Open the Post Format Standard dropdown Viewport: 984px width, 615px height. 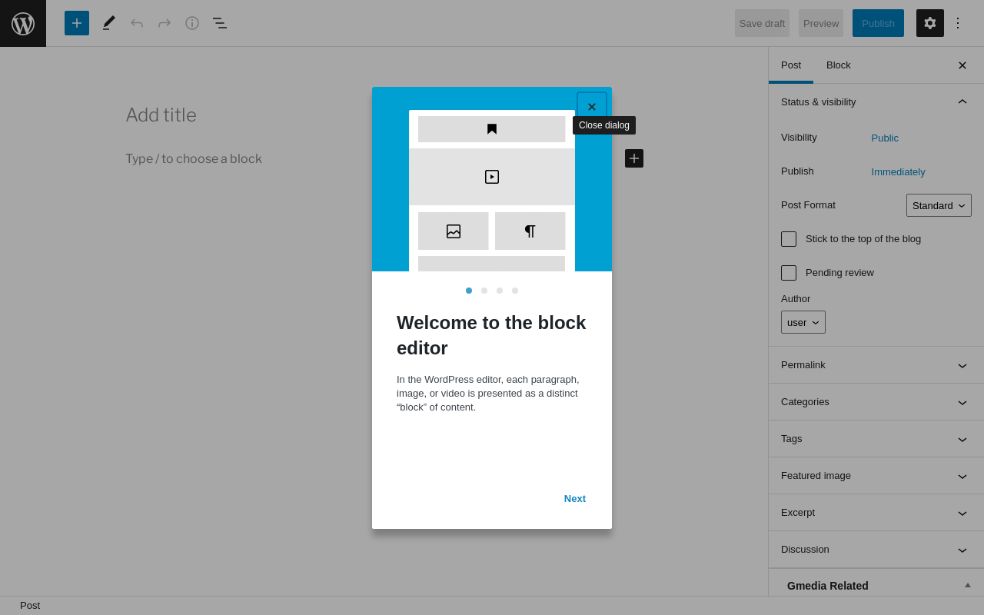939,205
